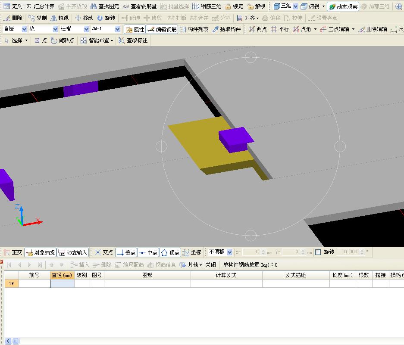Screen dimensions: 404x345
Task: Select the 镜像 mirror tool
Action: pyautogui.click(x=60, y=18)
